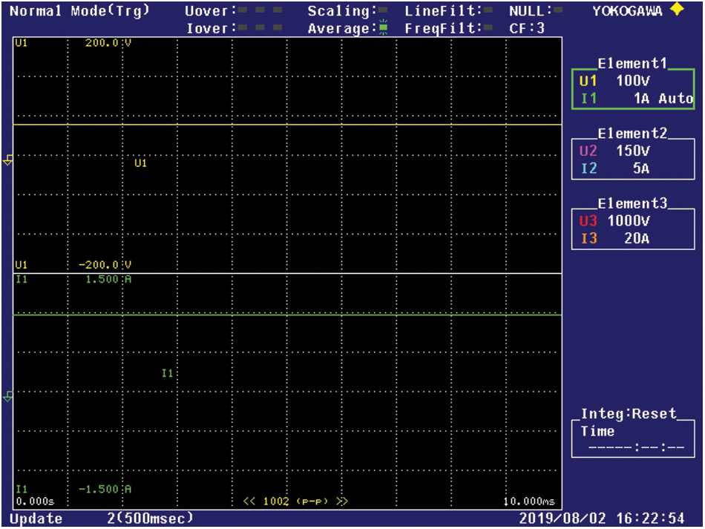This screenshot has height=529, width=705.
Task: Select the Element2 panel header
Action: point(633,134)
